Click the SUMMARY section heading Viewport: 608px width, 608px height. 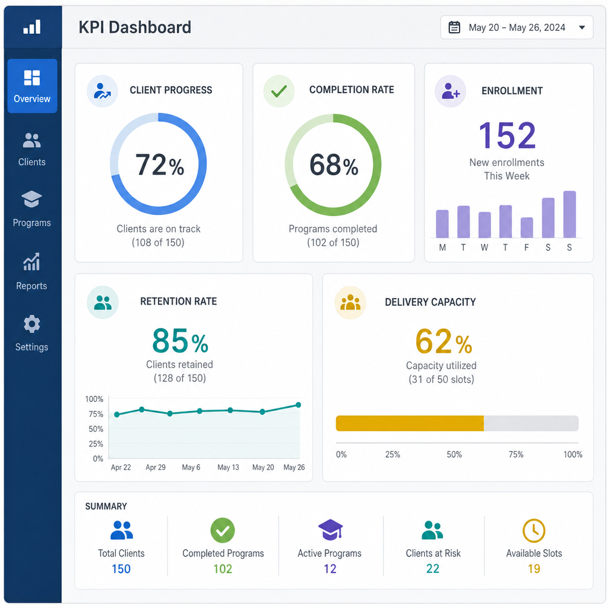point(106,506)
